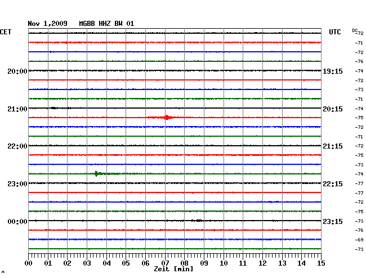Click DC value -77 beside 22:15 label
This screenshot has height=278, width=366.
coord(359,184)
